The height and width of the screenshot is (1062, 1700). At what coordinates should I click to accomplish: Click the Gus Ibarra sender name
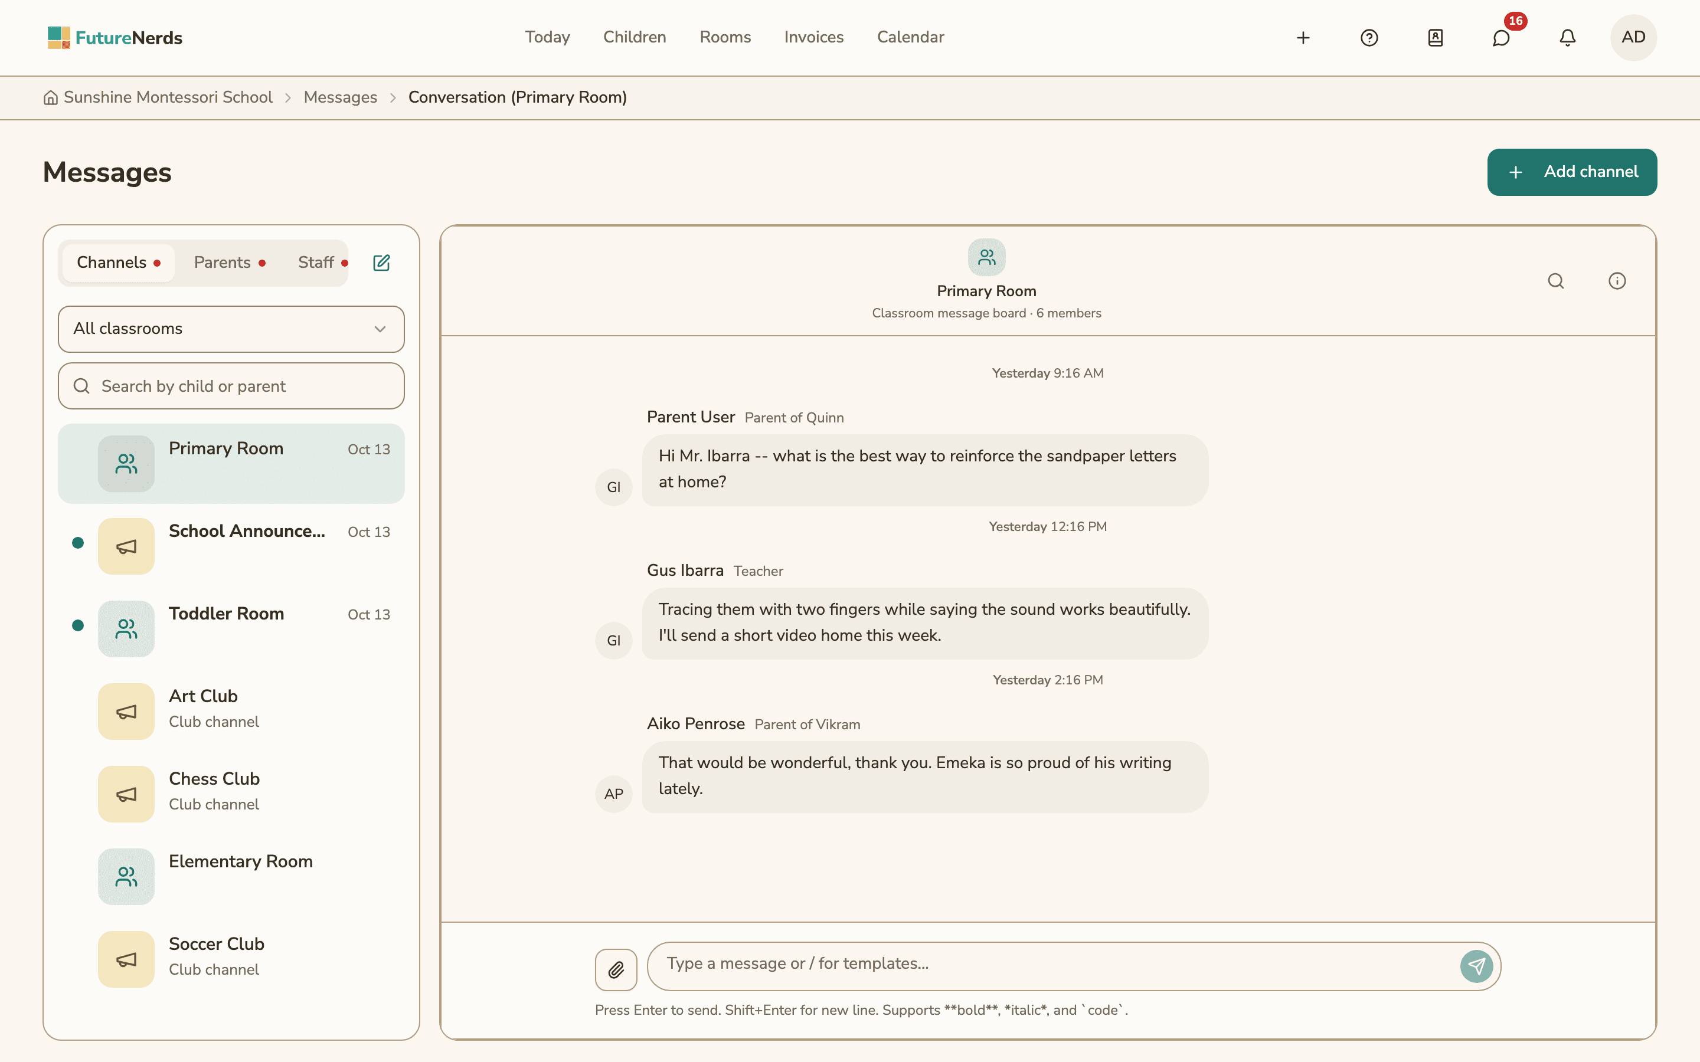[x=685, y=571]
